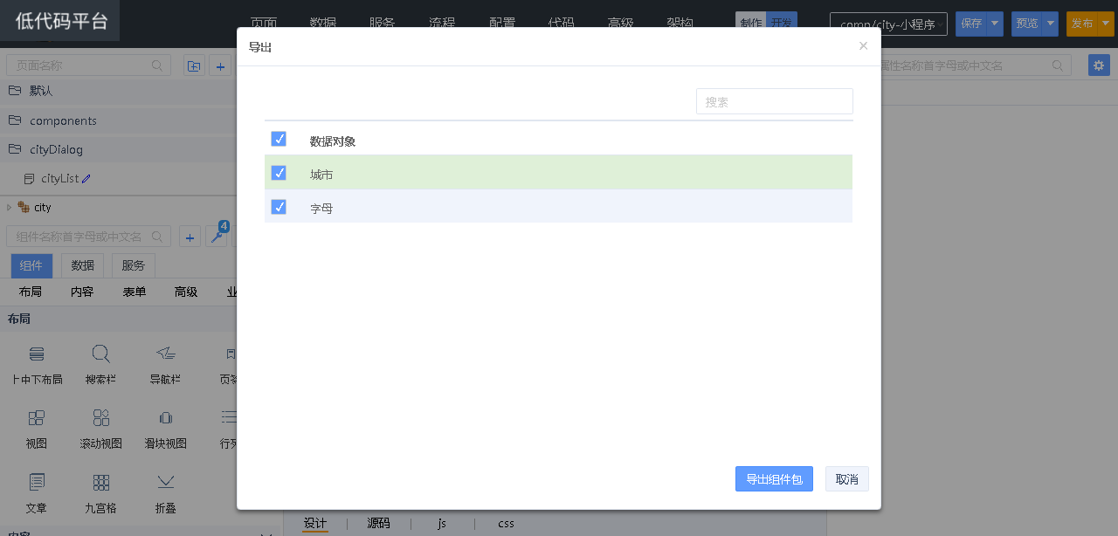
Task: Switch to the 源码 tab
Action: click(378, 524)
